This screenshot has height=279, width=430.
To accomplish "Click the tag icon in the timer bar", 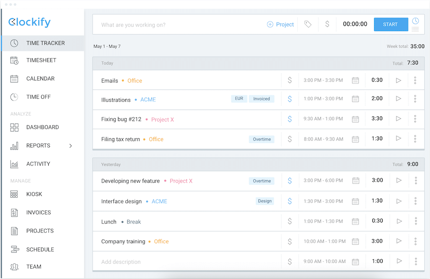I will (x=308, y=24).
